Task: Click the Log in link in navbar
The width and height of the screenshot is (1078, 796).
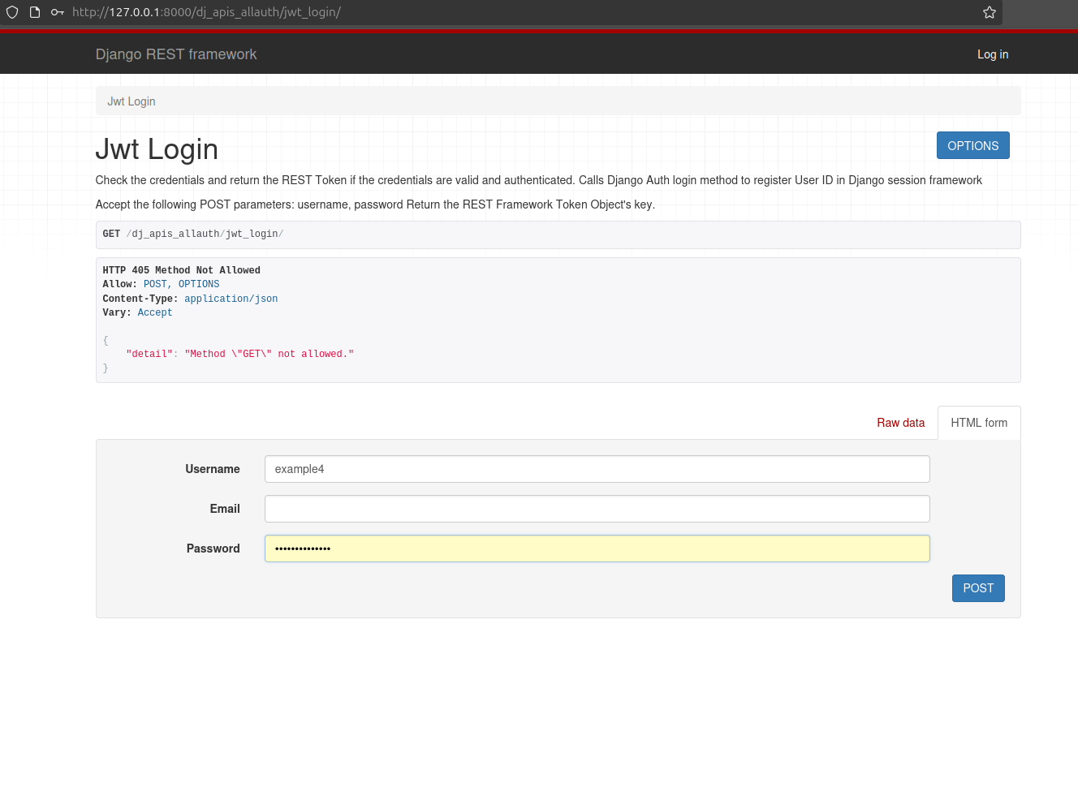Action: coord(992,54)
